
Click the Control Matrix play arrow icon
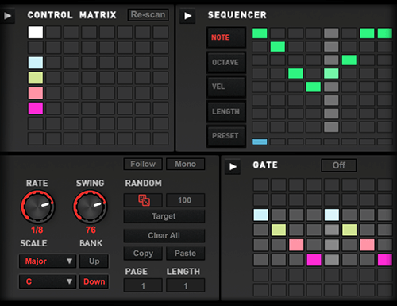coord(7,16)
